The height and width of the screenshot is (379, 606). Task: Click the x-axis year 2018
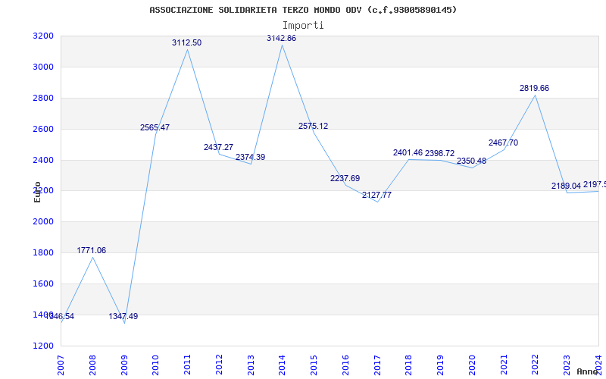coord(409,365)
